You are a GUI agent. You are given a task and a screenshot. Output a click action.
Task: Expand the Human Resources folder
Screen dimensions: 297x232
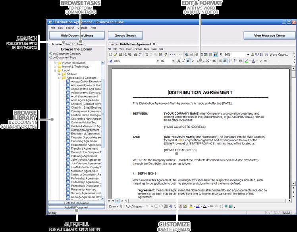pyautogui.click(x=55, y=63)
